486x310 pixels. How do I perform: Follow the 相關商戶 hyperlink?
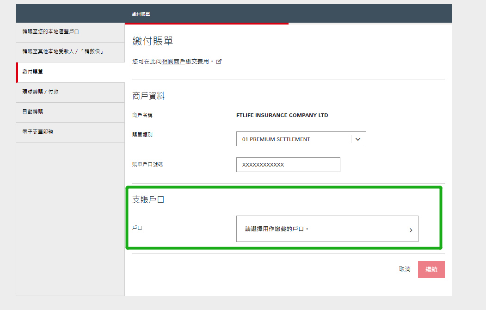tap(173, 62)
